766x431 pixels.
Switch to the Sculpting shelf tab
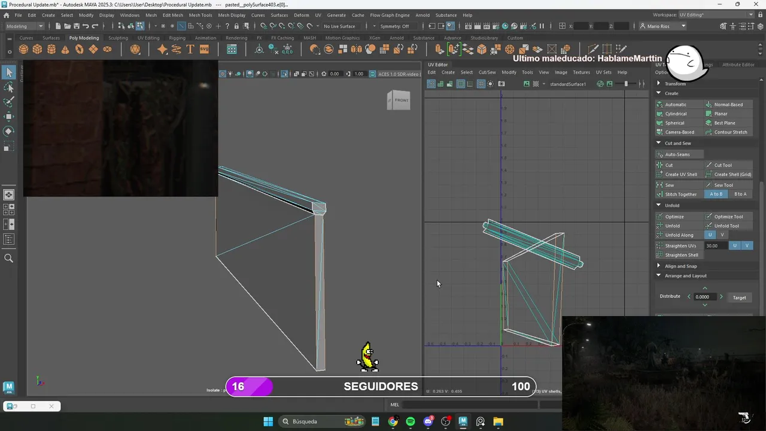point(118,38)
